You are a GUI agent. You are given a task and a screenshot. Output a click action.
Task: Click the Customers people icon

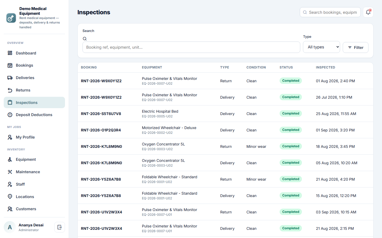click(10, 209)
